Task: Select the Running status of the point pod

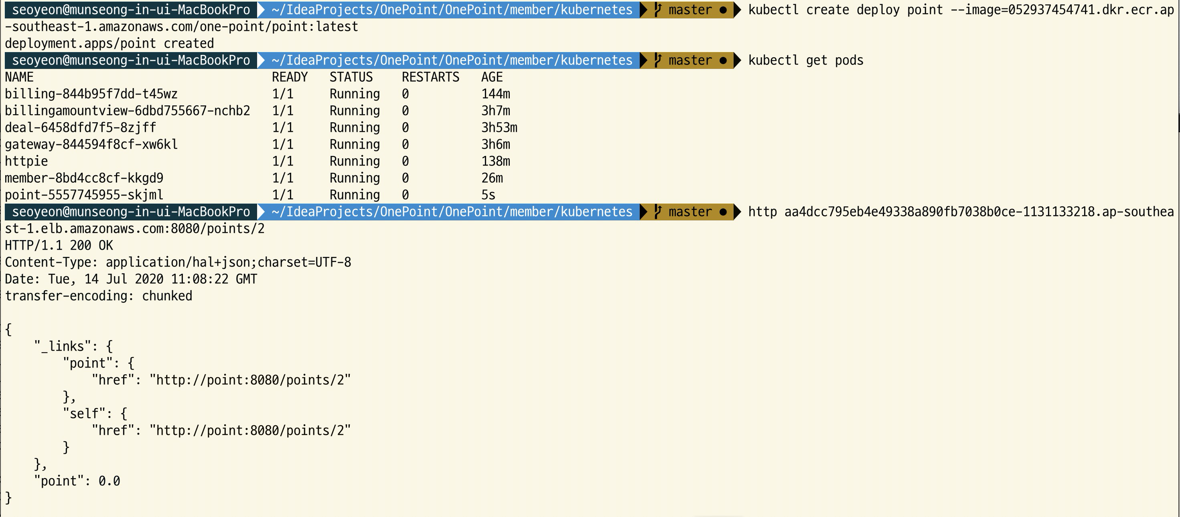Action: pyautogui.click(x=355, y=194)
